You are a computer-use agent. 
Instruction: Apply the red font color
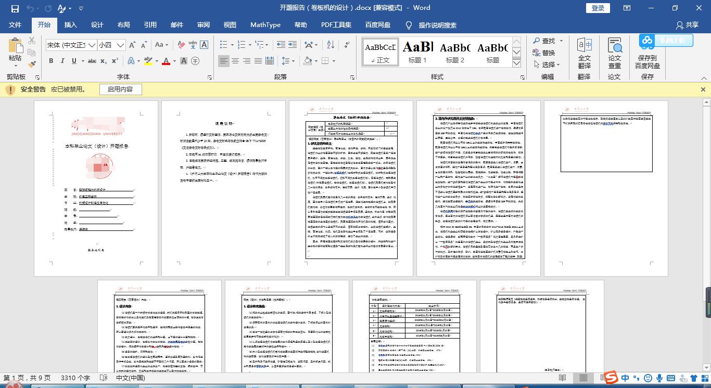click(x=166, y=61)
